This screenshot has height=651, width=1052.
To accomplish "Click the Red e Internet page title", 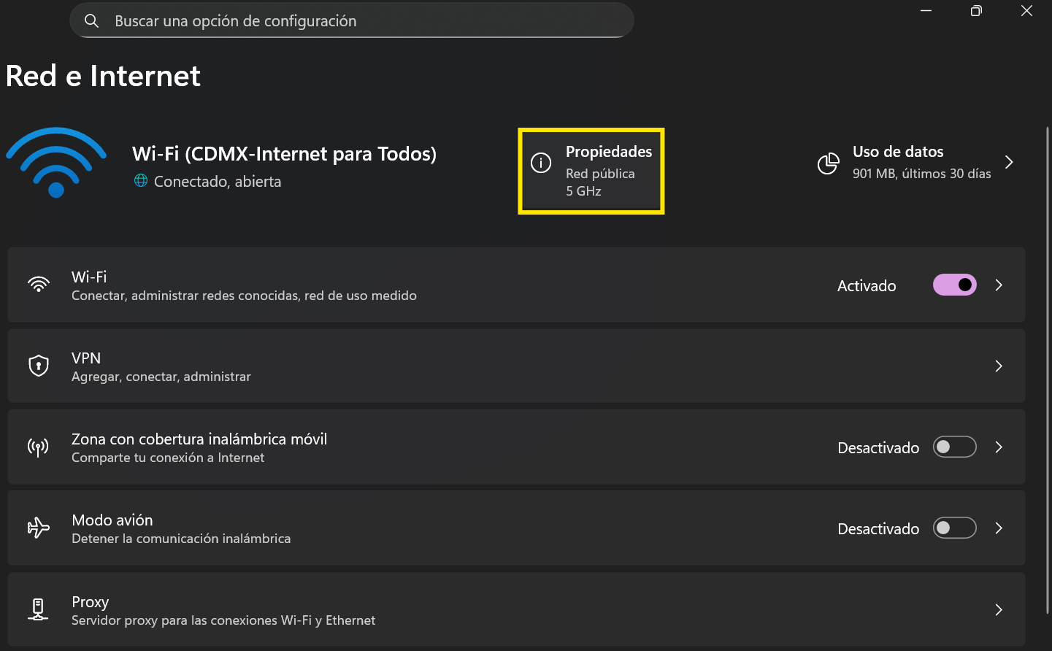I will click(102, 76).
